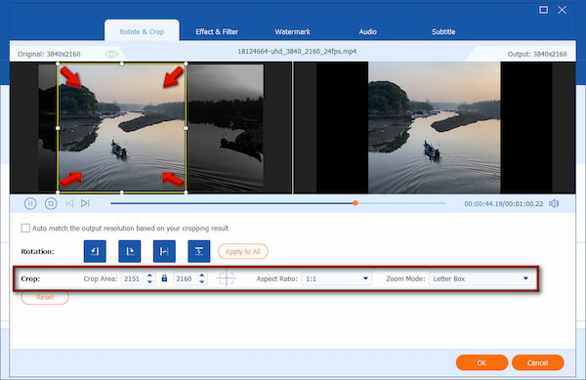The height and width of the screenshot is (380, 586).
Task: Click the Apply to All button
Action: [x=243, y=251]
